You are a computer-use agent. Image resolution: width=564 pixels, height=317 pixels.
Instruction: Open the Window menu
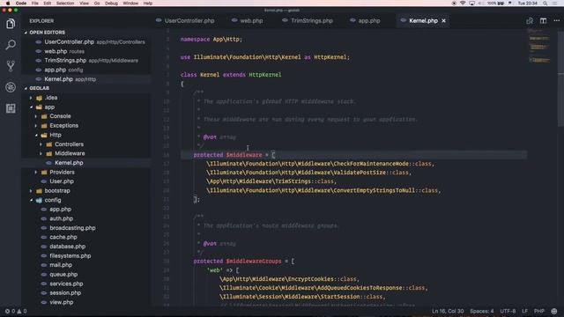(x=130, y=4)
